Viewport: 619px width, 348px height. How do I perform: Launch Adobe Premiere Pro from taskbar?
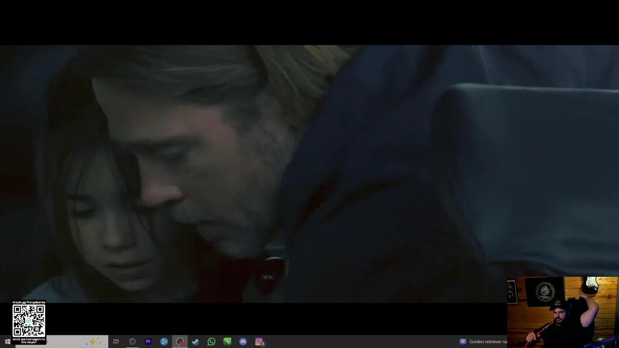pyautogui.click(x=148, y=342)
